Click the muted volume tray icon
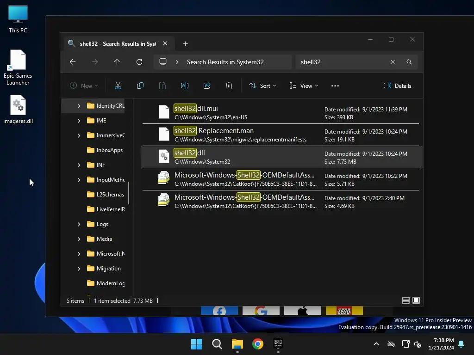 (418, 344)
